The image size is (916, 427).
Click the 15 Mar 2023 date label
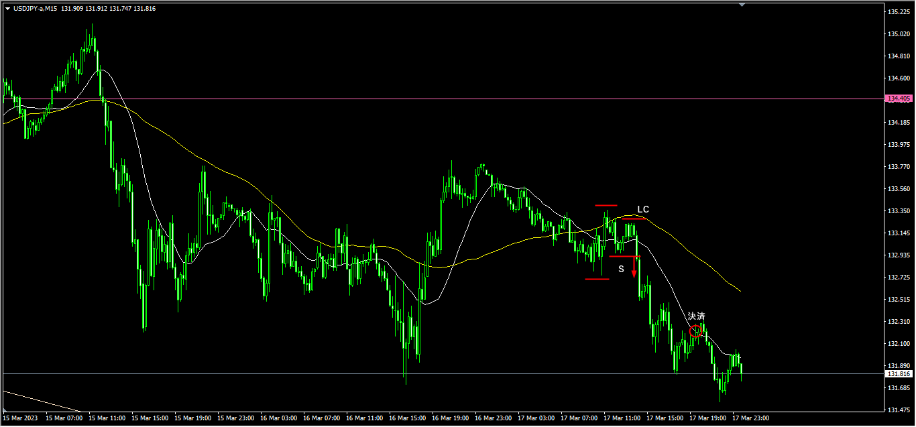(x=19, y=418)
